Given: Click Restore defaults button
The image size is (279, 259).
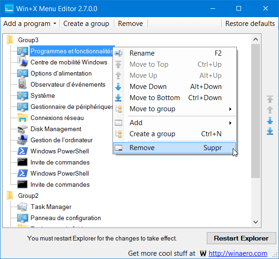Looking at the screenshot, I should point(250,24).
